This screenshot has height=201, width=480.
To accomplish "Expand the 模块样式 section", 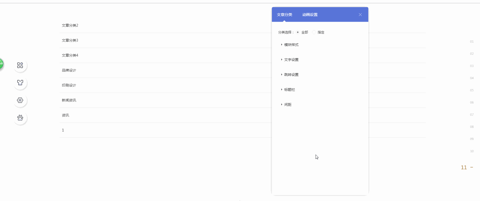I will pos(291,45).
